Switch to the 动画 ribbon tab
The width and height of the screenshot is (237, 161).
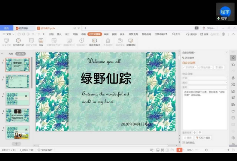84,34
